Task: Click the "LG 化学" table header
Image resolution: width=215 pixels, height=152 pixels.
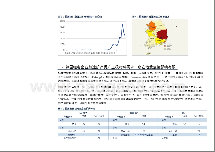Action: point(83,113)
